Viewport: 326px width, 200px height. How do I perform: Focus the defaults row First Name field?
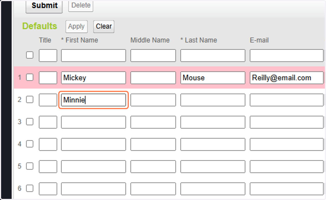93,56
